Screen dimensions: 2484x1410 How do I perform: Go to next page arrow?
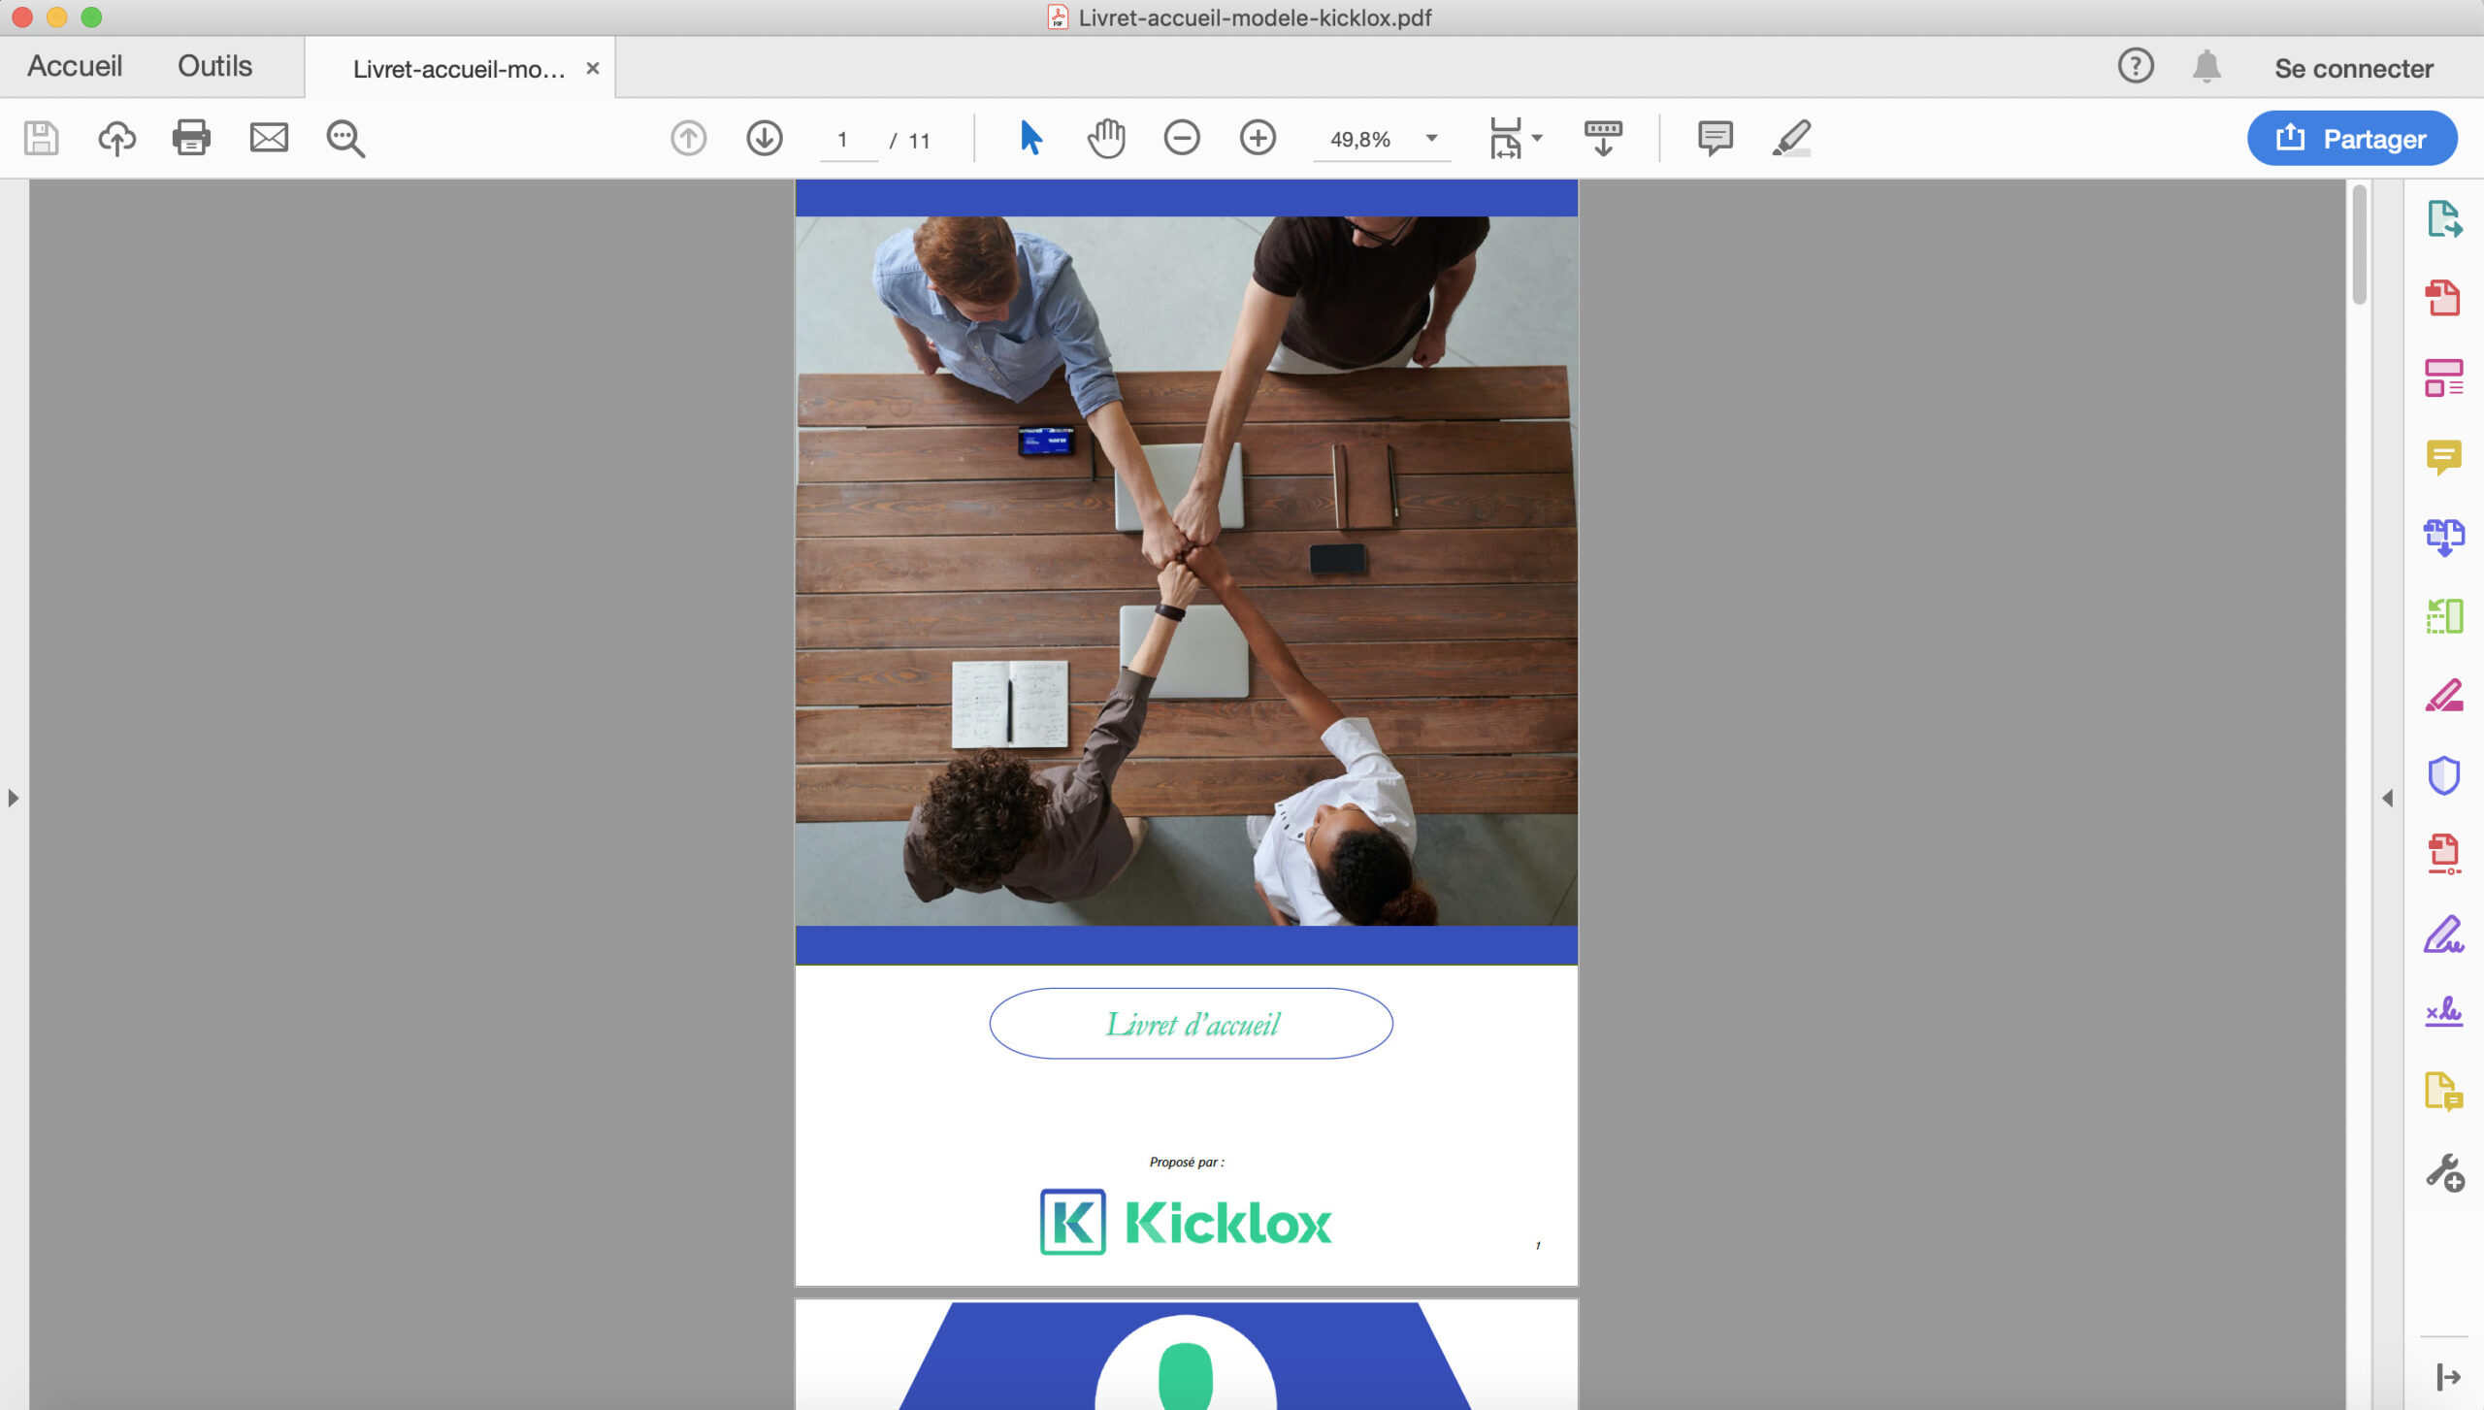(765, 138)
